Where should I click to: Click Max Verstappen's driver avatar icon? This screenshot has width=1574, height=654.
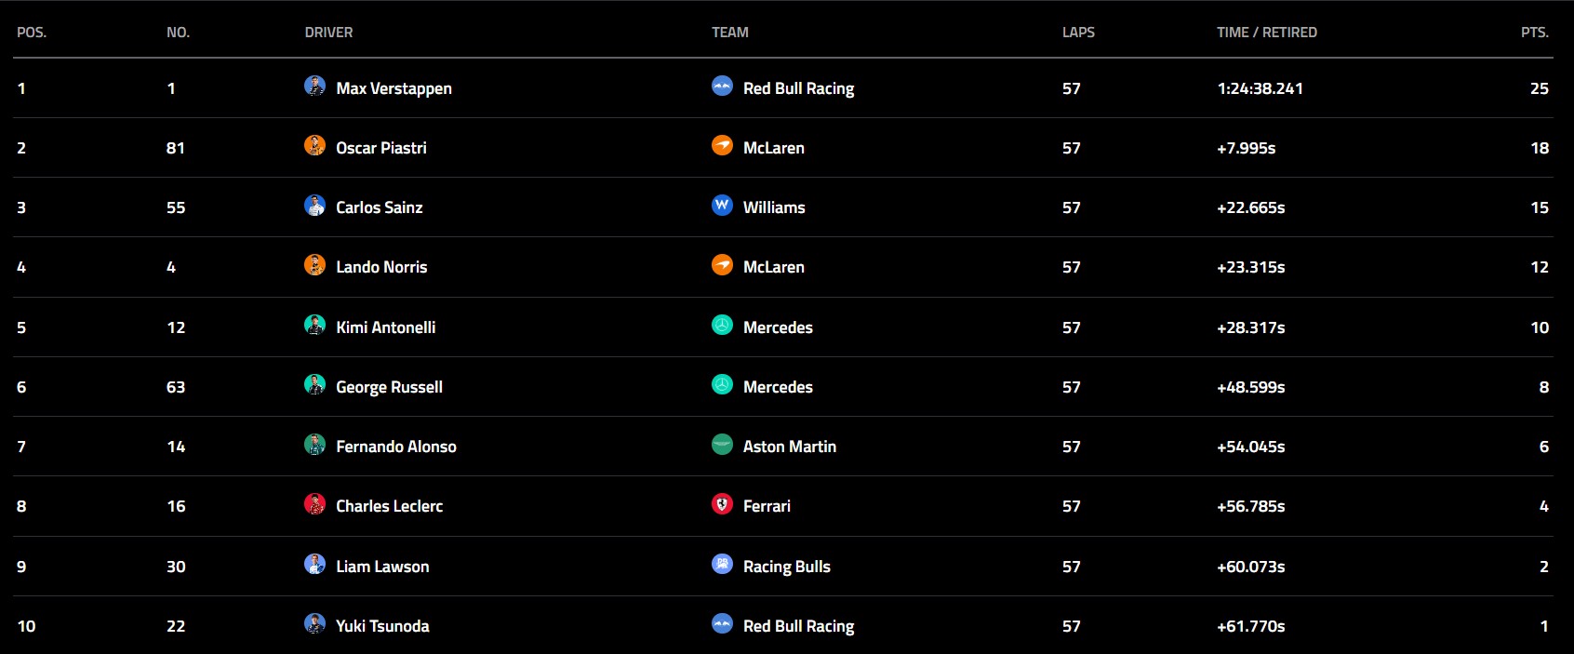[x=314, y=87]
